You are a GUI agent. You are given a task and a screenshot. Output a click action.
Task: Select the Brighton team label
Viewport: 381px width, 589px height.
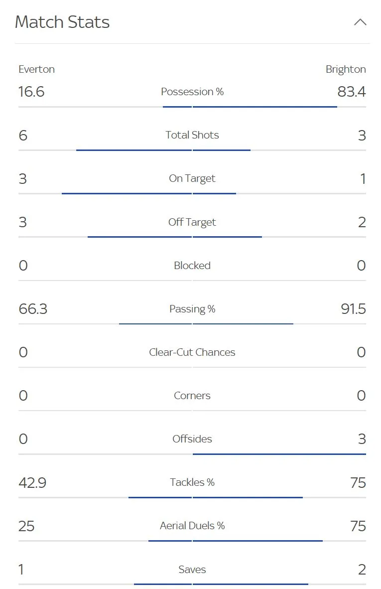pos(346,69)
